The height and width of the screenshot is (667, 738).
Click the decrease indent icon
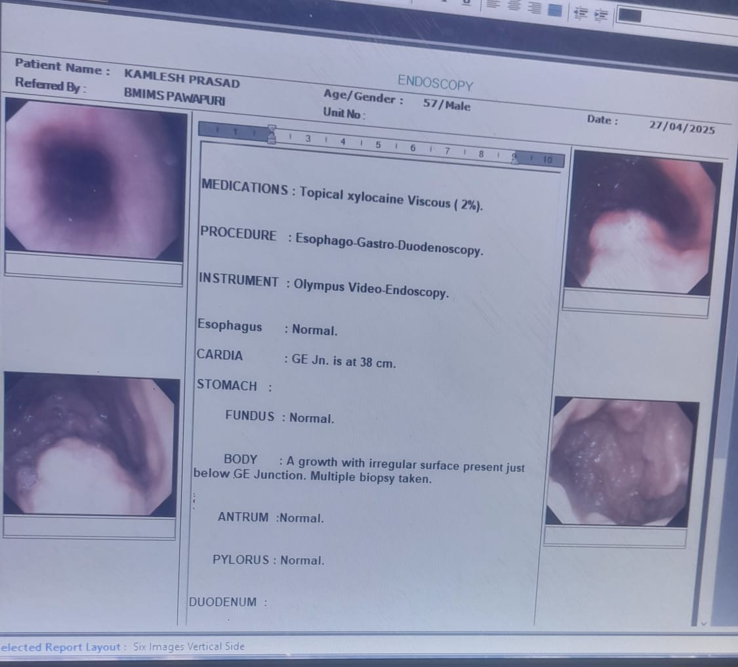(x=581, y=12)
